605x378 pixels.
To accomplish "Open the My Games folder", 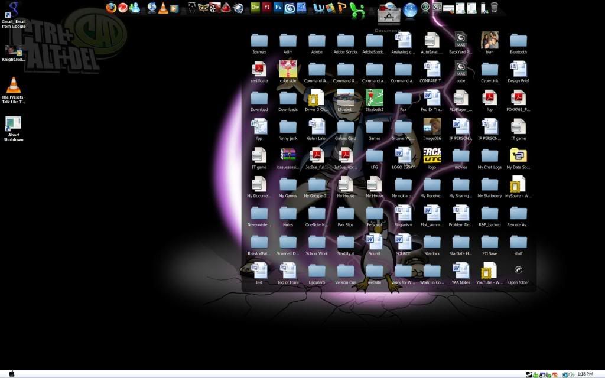I will click(x=288, y=188).
